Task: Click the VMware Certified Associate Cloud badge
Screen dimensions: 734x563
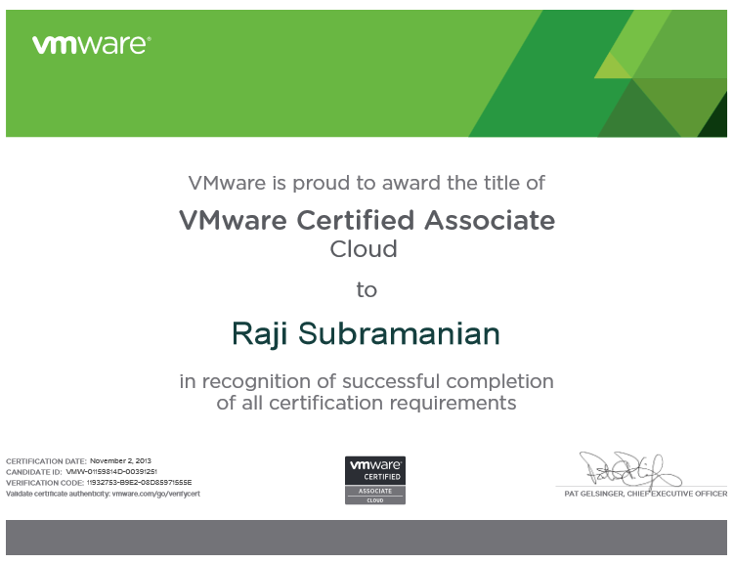Action: click(374, 480)
